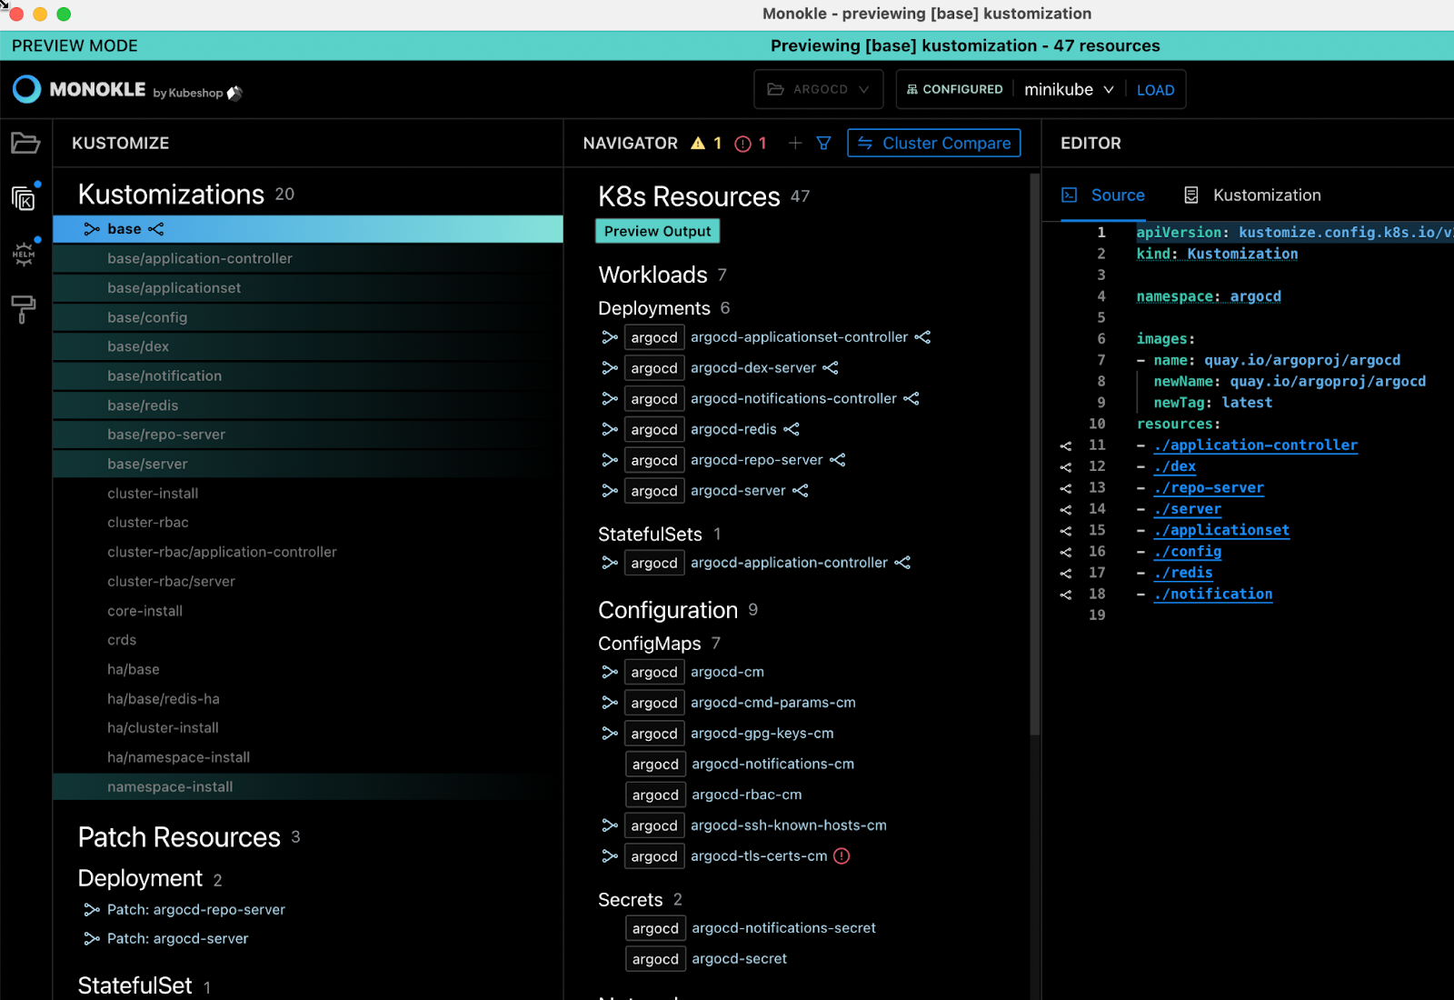Open the minikube cluster context dropdown

click(1069, 89)
